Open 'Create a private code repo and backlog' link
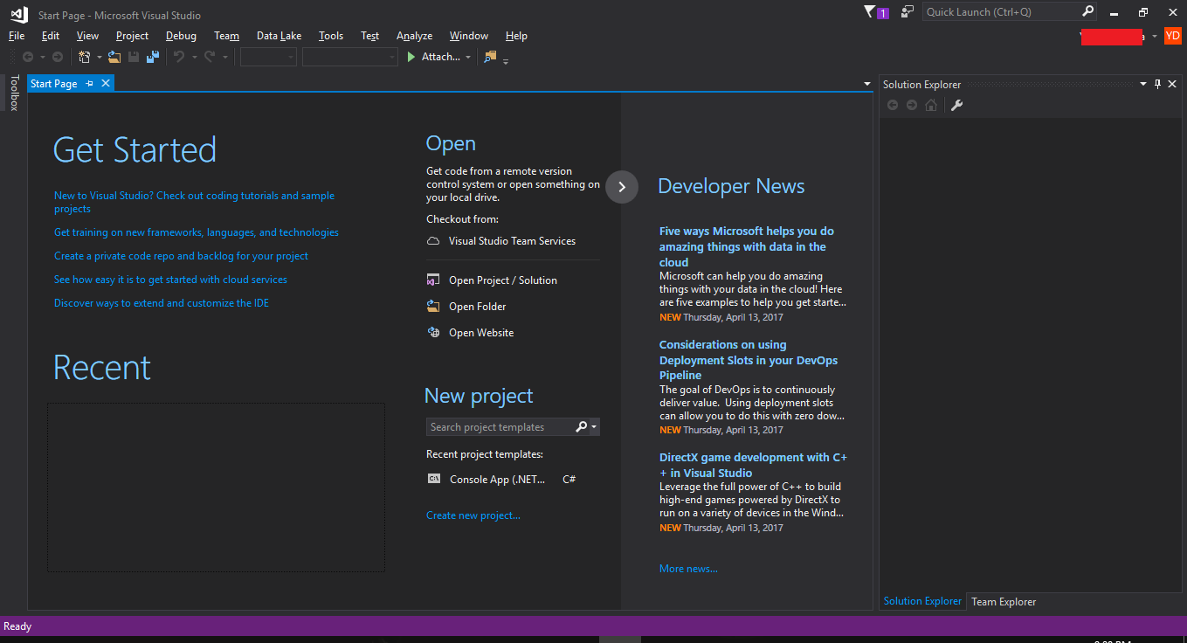The width and height of the screenshot is (1187, 643). tap(181, 256)
